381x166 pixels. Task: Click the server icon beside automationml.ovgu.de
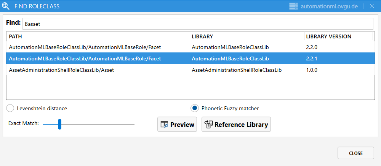tap(293, 6)
